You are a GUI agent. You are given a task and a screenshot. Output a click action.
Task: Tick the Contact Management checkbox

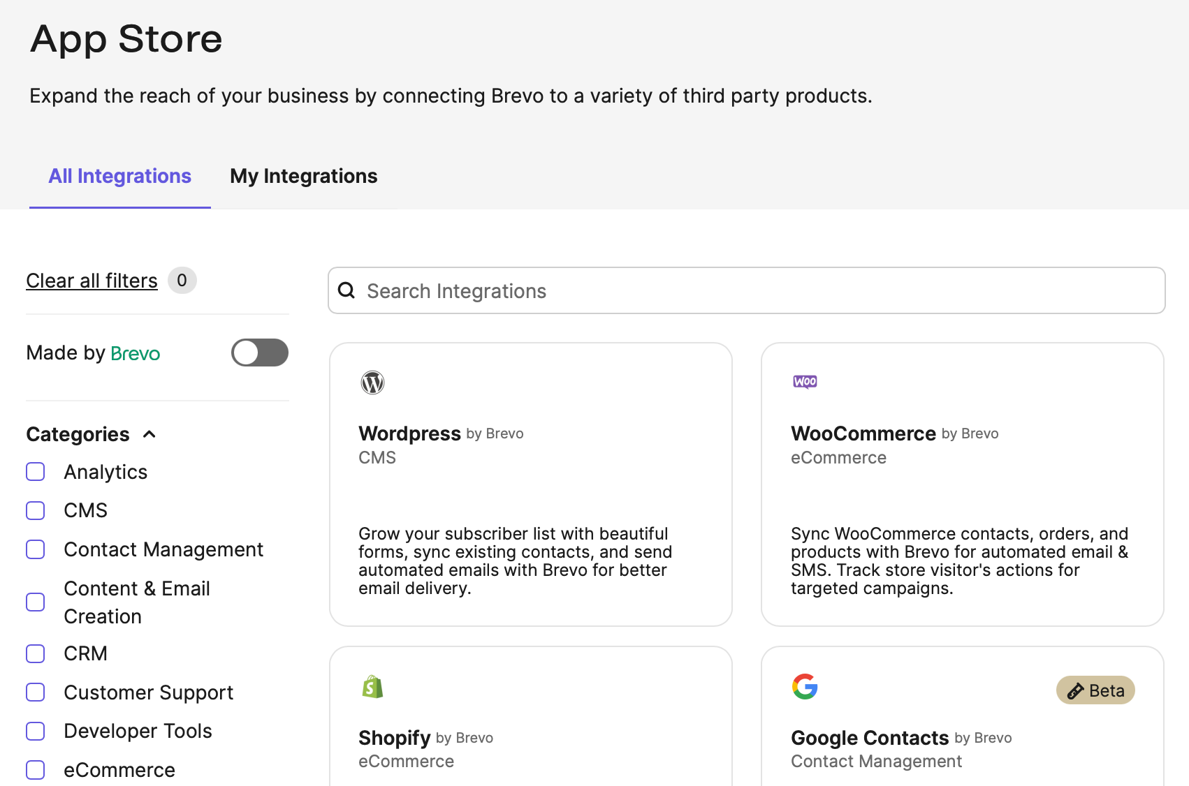pyautogui.click(x=36, y=549)
